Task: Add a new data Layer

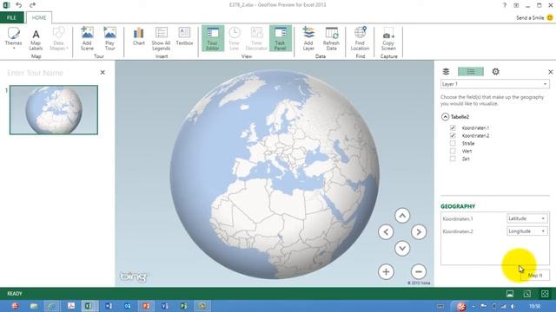Action: pos(308,39)
